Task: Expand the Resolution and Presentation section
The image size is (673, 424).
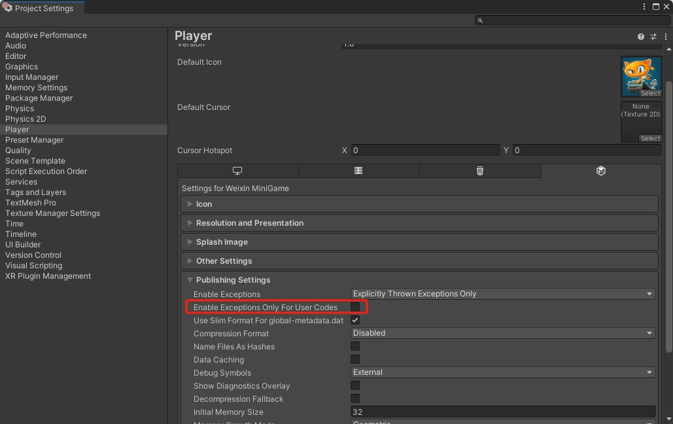Action: point(249,223)
